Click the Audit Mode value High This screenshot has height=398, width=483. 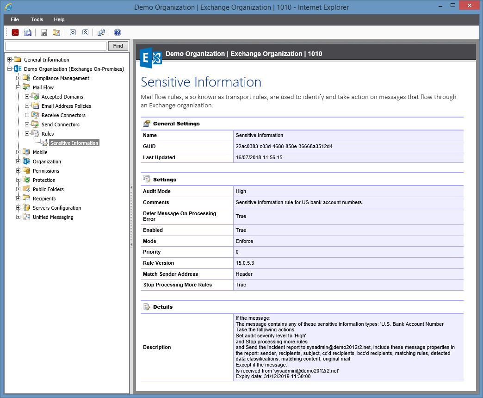(241, 191)
